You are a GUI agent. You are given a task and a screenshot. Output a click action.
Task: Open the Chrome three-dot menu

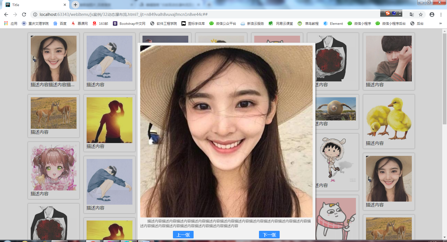click(x=441, y=14)
